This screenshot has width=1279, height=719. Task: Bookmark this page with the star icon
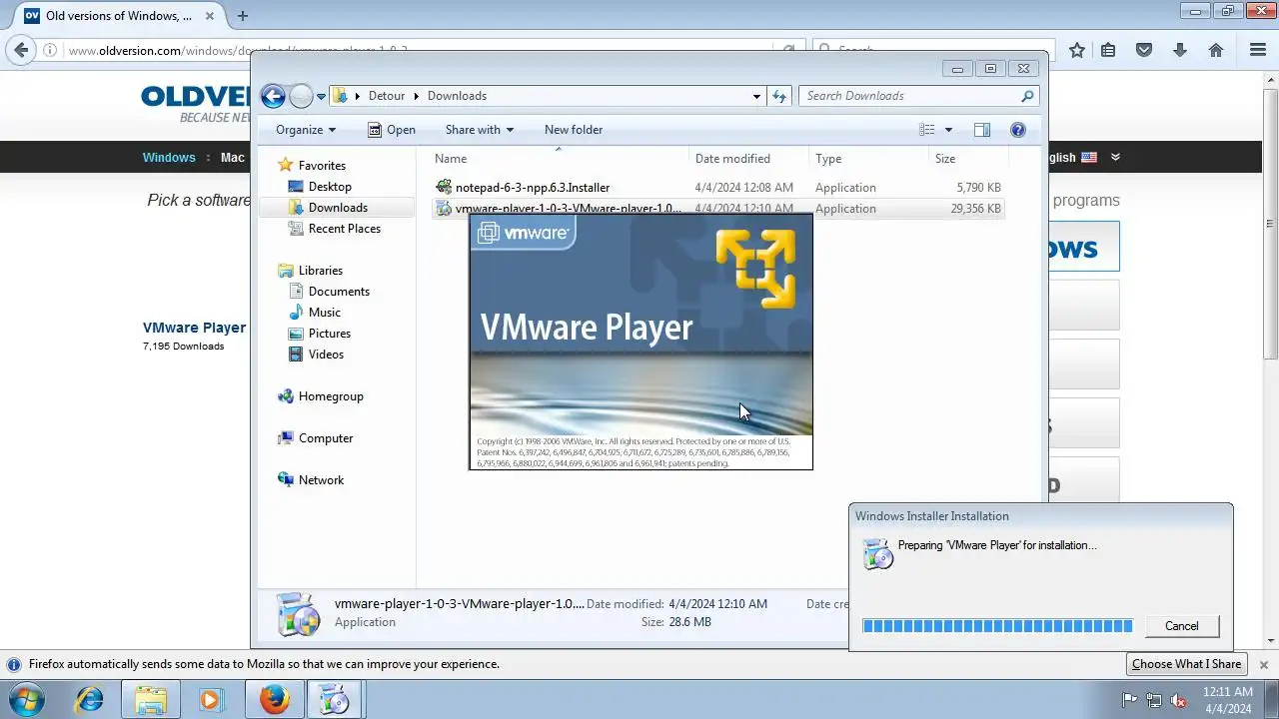(x=1077, y=50)
